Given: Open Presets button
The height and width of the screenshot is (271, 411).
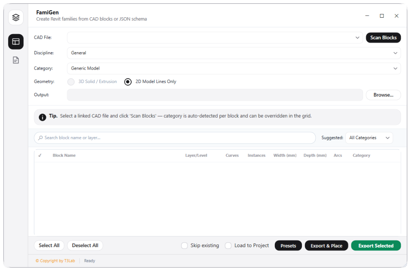Looking at the screenshot, I should [x=288, y=246].
